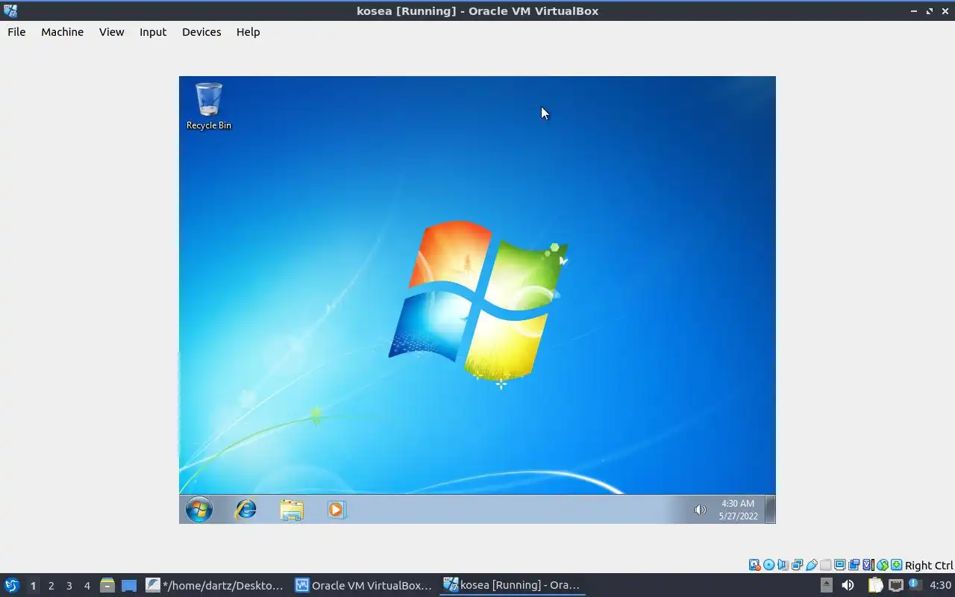Switch to host workspace 1
Screen dimensions: 955x597
33,586
